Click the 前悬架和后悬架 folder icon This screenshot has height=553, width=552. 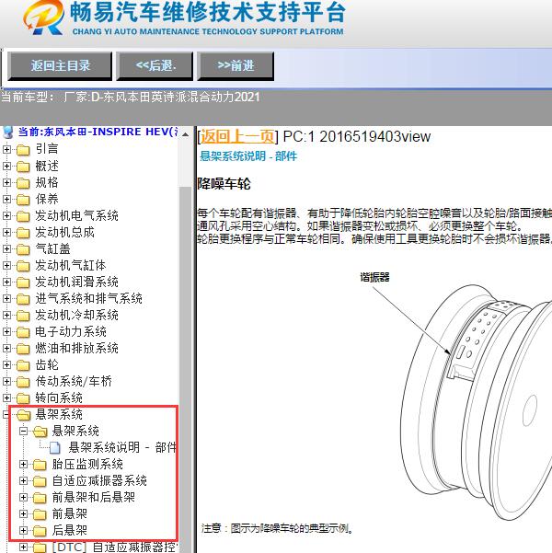pyautogui.click(x=40, y=498)
